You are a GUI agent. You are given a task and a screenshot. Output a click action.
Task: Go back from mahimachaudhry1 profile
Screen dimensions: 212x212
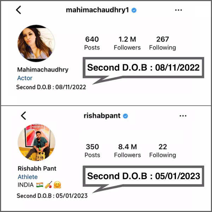18,10
